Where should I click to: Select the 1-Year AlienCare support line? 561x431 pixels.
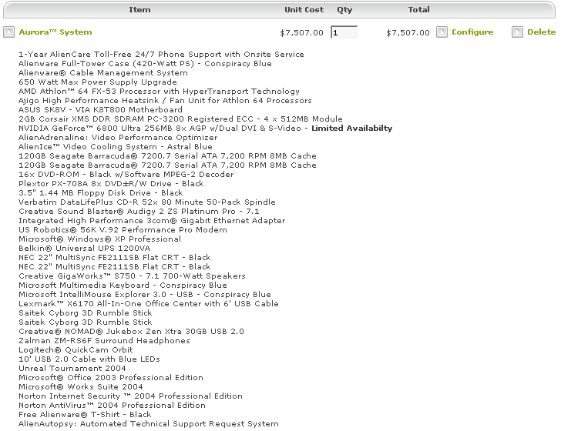161,55
